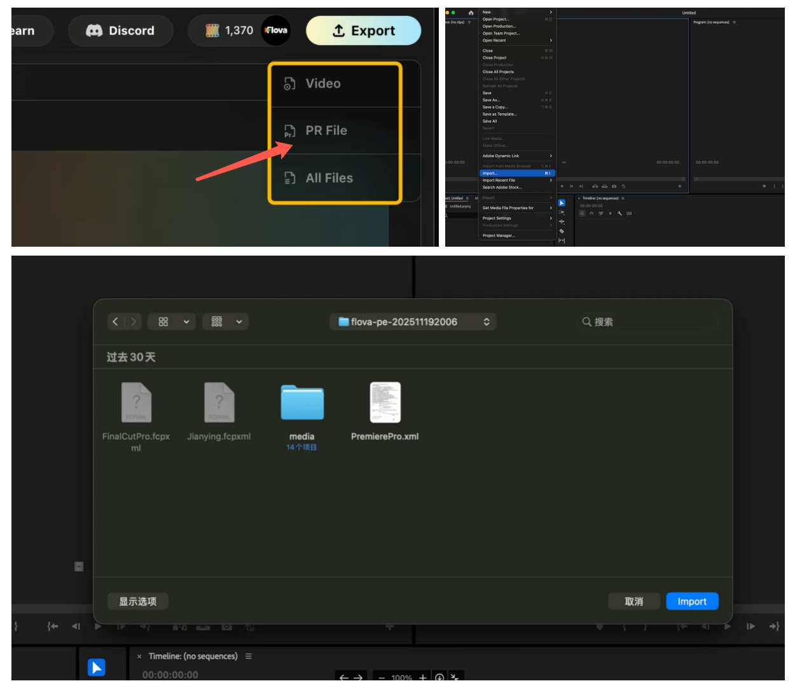The height and width of the screenshot is (688, 795).
Task: Open Timeline display settings wrench
Action: (x=619, y=214)
